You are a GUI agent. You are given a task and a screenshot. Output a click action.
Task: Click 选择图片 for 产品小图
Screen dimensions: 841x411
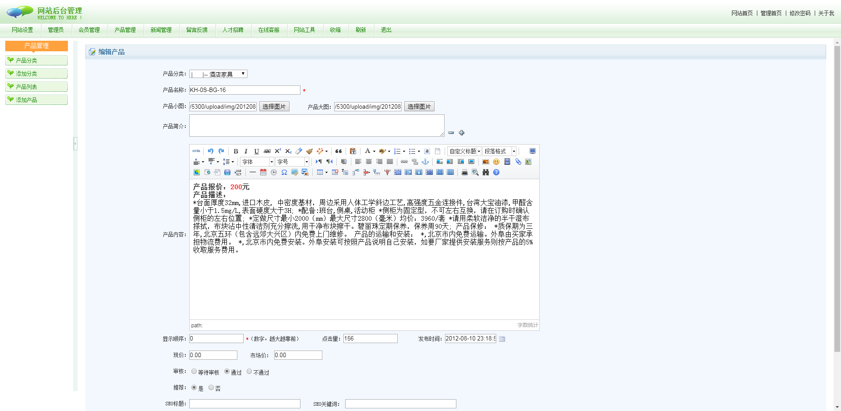click(274, 106)
